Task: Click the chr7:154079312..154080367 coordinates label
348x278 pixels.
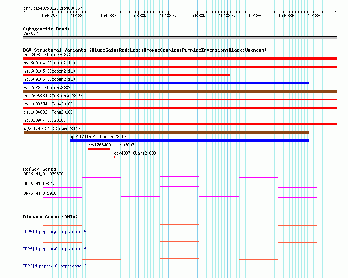Action: click(x=53, y=8)
